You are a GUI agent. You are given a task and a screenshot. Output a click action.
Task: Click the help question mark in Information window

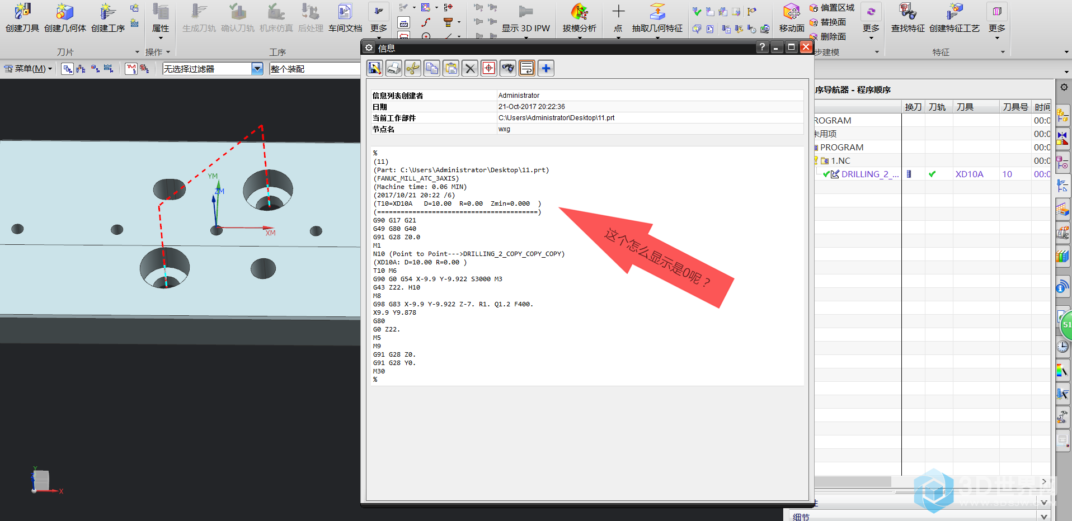pyautogui.click(x=762, y=48)
